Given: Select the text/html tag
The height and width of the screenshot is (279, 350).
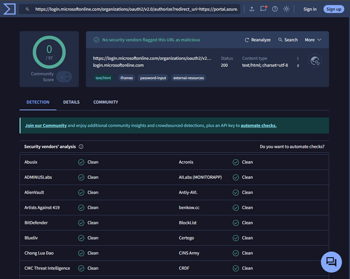Looking at the screenshot, I should coord(103,78).
